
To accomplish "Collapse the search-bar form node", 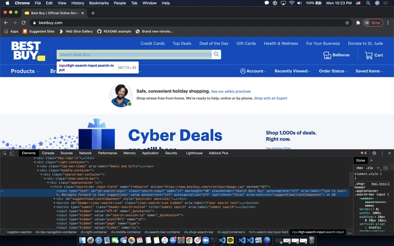I will click(x=51, y=187).
